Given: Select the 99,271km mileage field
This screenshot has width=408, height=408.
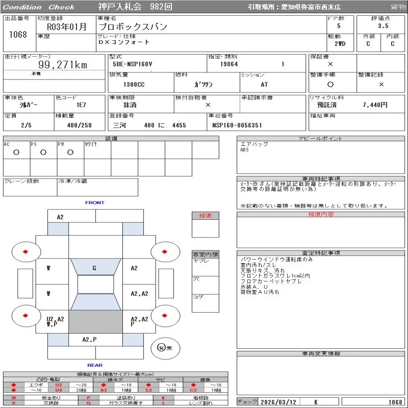Looking at the screenshot, I should (63, 65).
